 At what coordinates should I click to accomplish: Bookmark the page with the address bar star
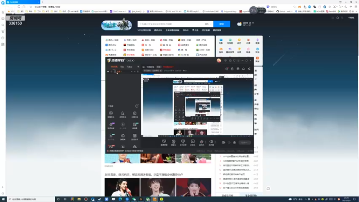[x=31, y=7]
